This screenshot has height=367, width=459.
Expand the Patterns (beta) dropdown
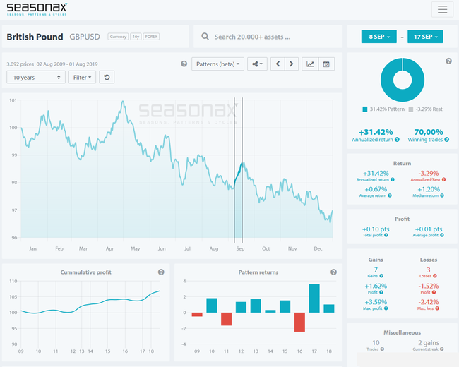pos(217,64)
